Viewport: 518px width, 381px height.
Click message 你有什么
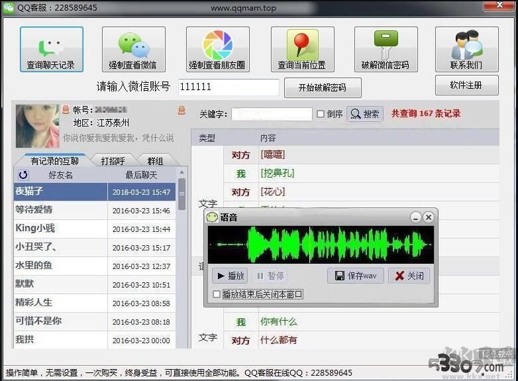tap(279, 321)
